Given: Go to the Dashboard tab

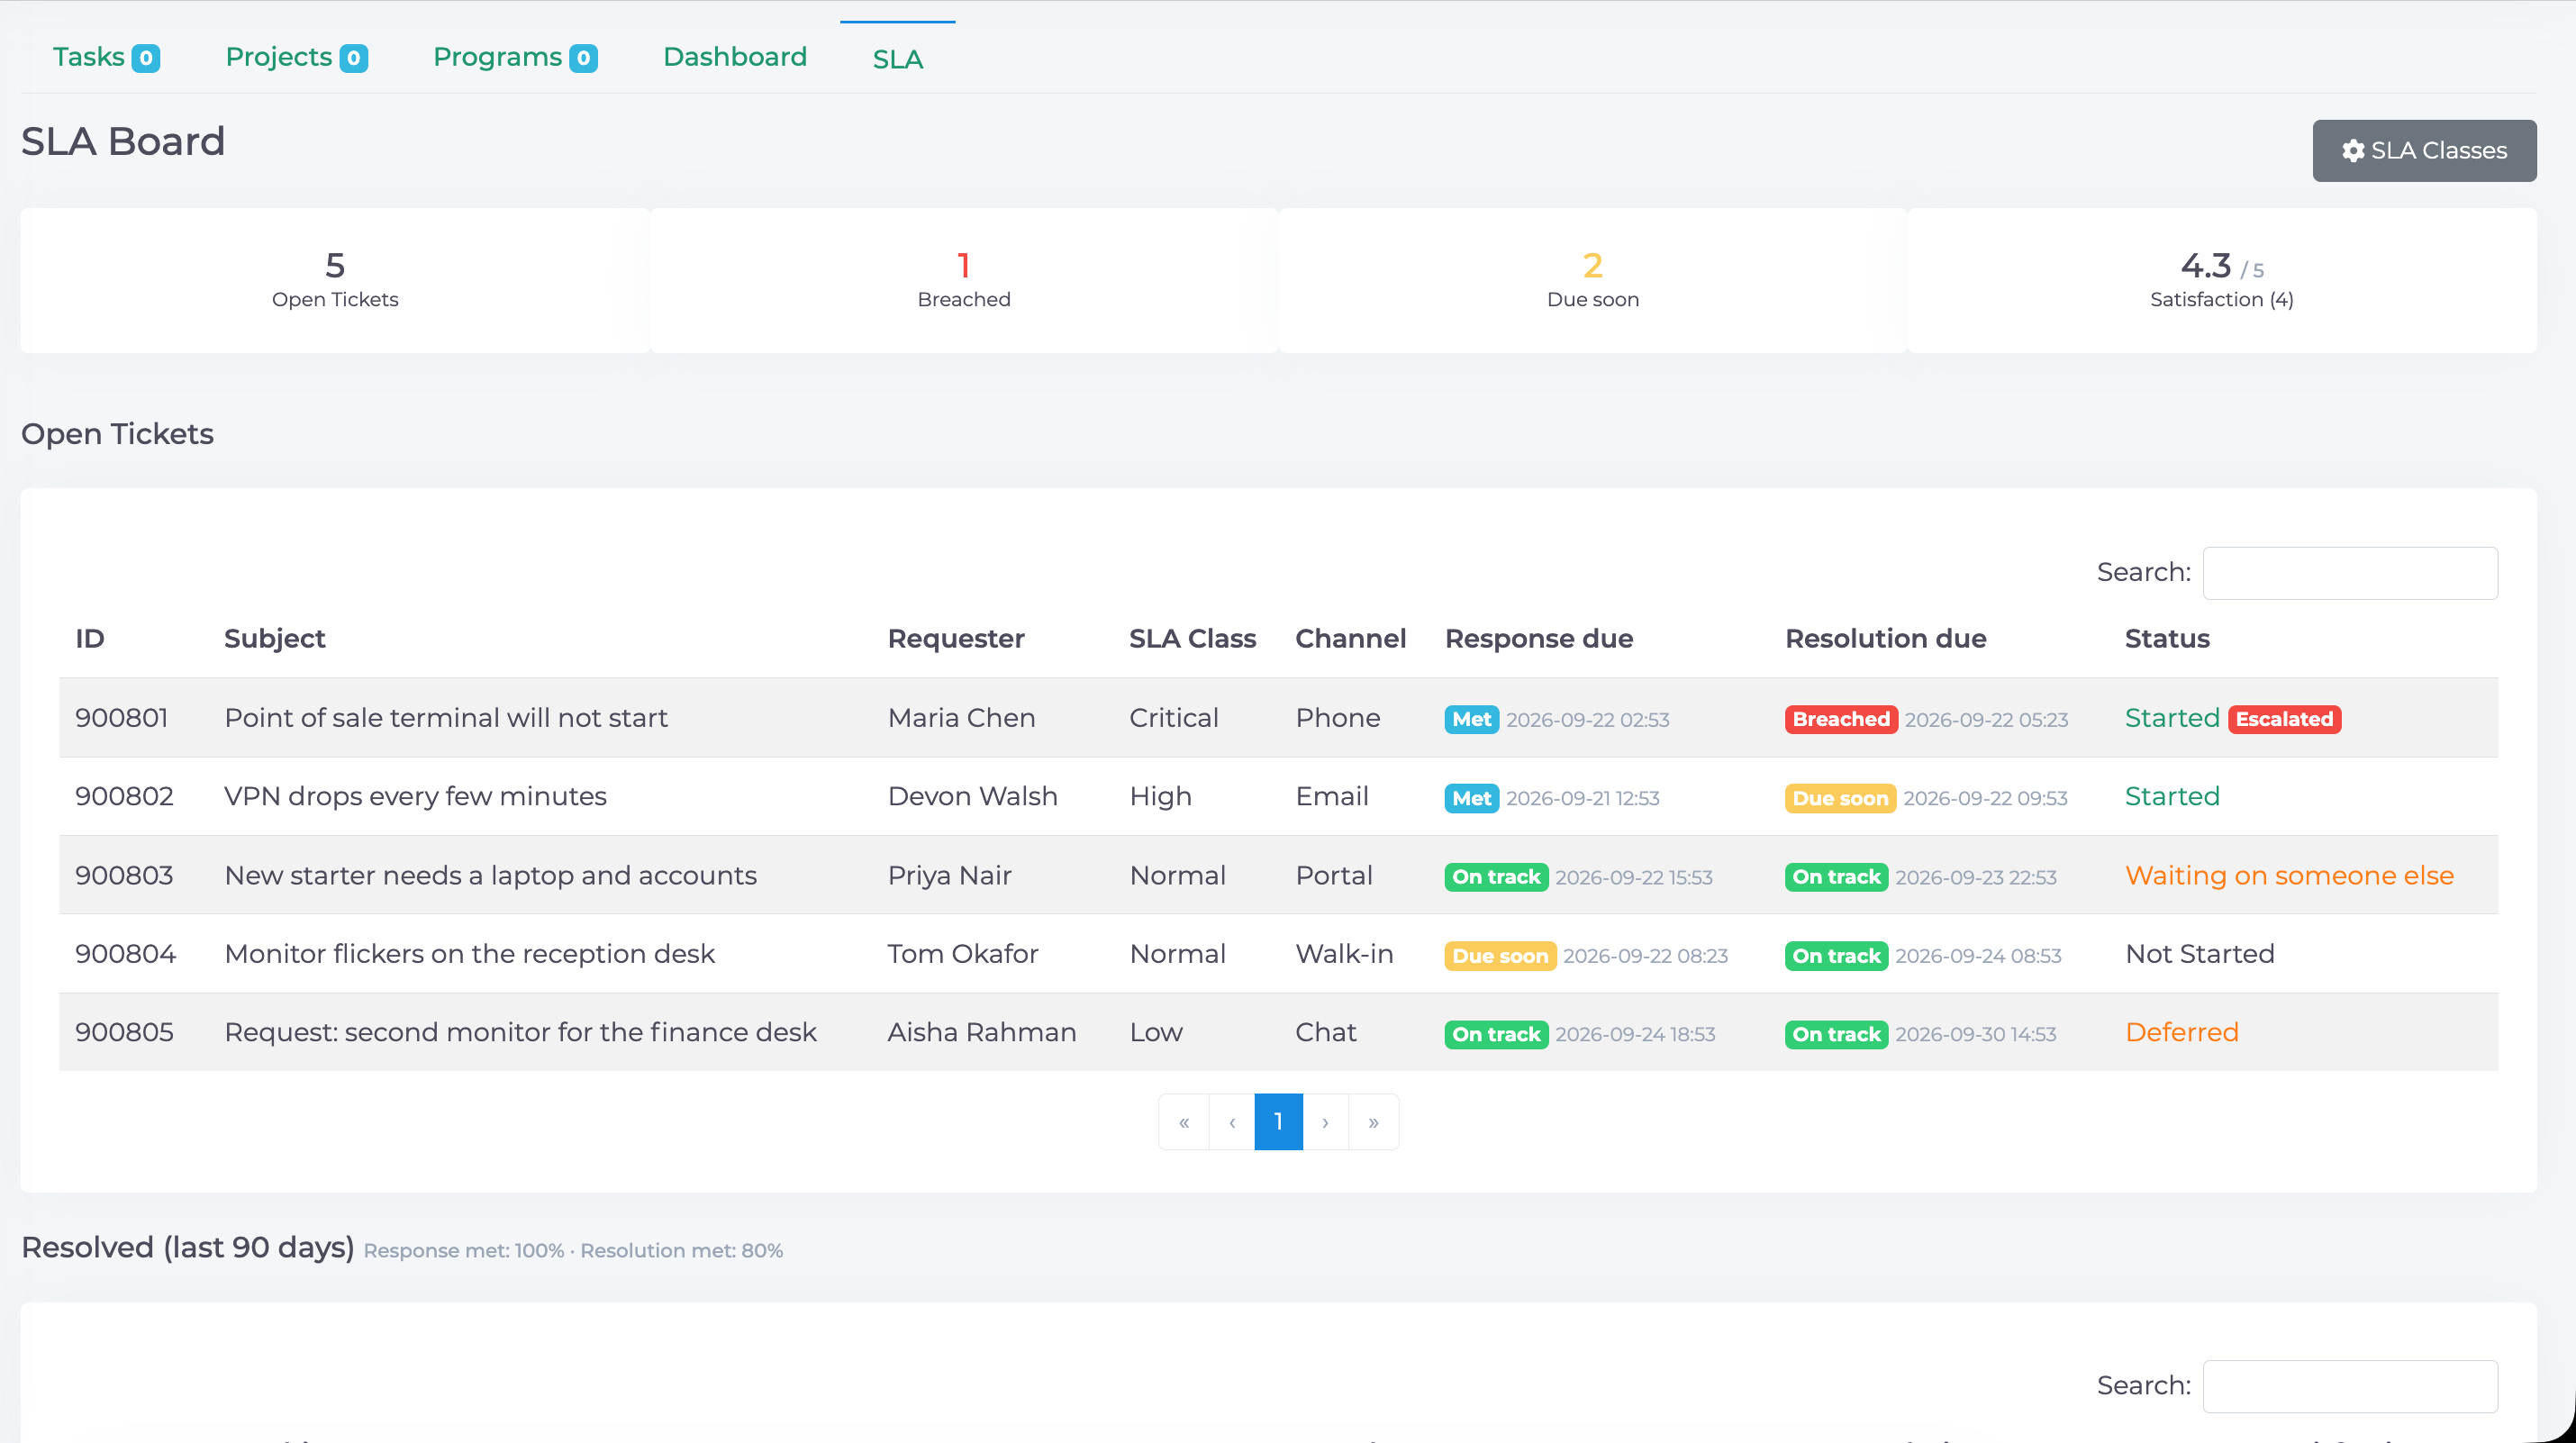Looking at the screenshot, I should click(x=734, y=57).
